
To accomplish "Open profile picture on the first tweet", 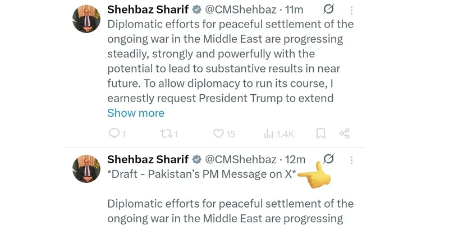I will click(x=86, y=20).
